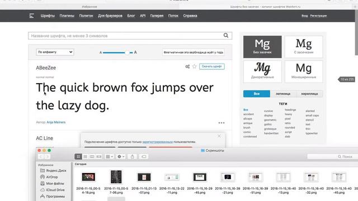Open Программы in Finder sidebar
Viewport: 358px width, 201px height.
(53, 196)
